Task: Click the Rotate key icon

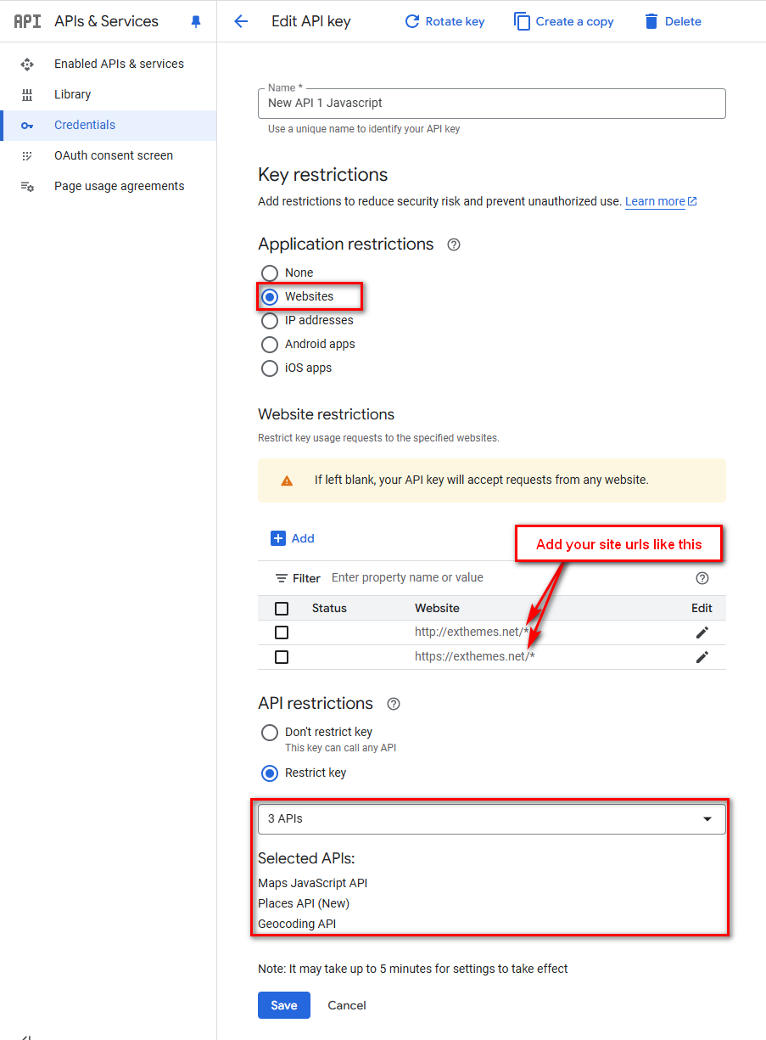Action: (412, 21)
